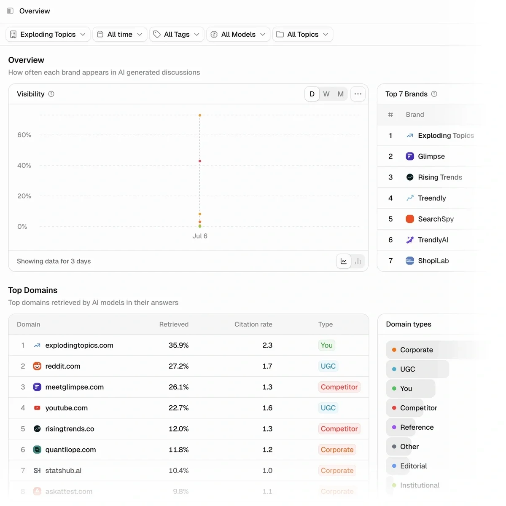Image resolution: width=506 pixels, height=506 pixels.
Task: Click the You type badge
Action: [x=327, y=345]
